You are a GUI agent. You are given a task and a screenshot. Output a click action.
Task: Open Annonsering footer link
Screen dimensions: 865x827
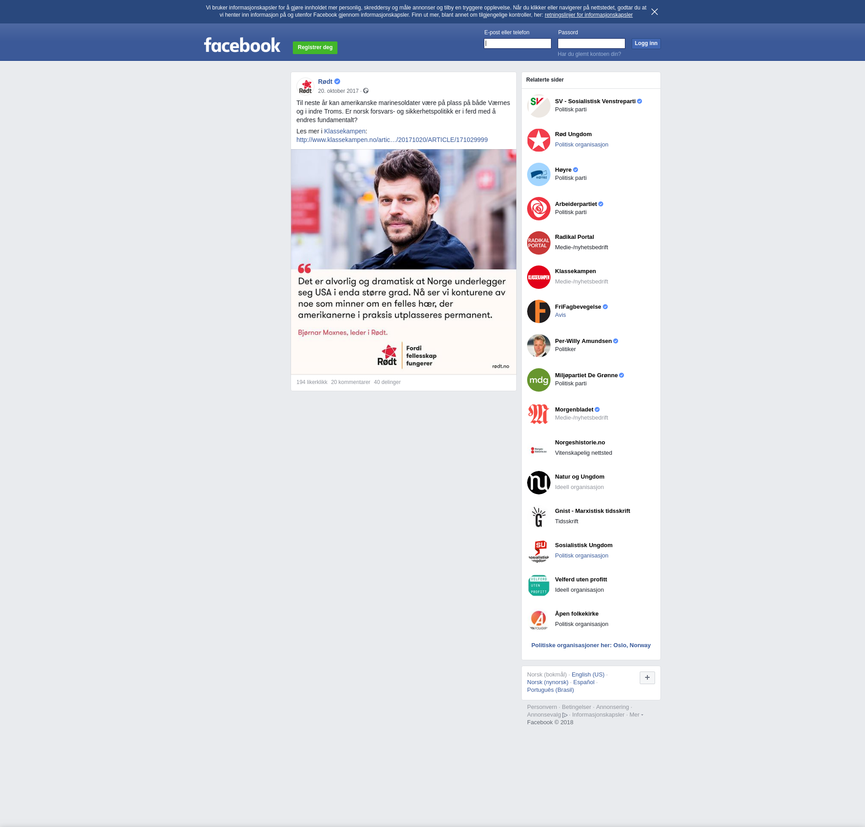pos(612,707)
